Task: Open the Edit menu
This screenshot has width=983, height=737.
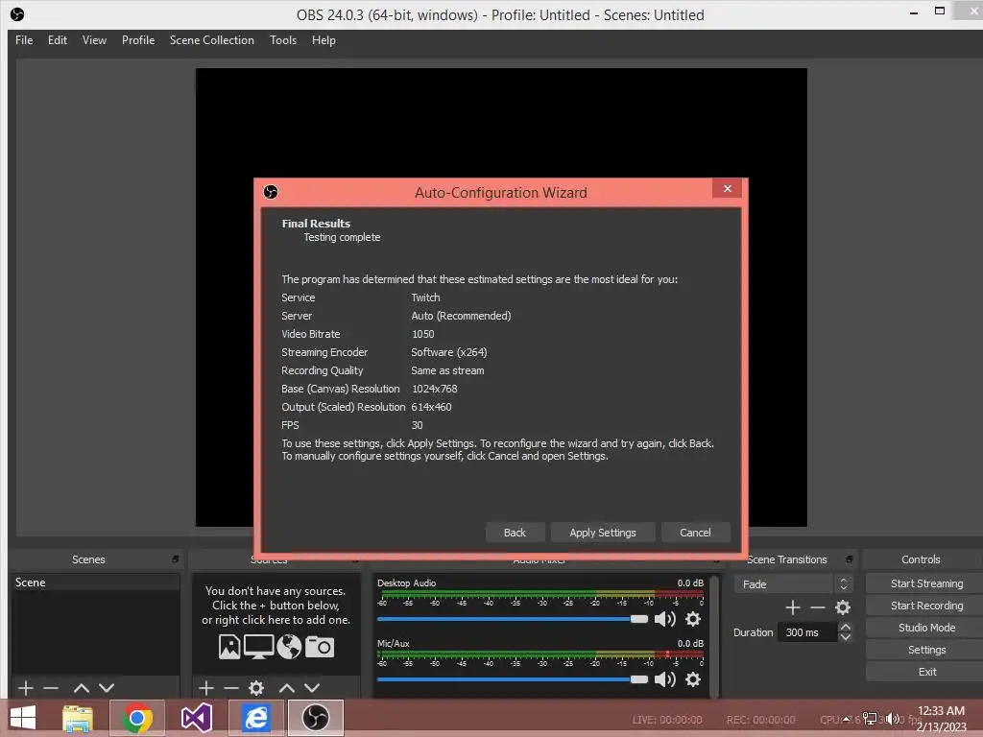Action: click(x=57, y=40)
